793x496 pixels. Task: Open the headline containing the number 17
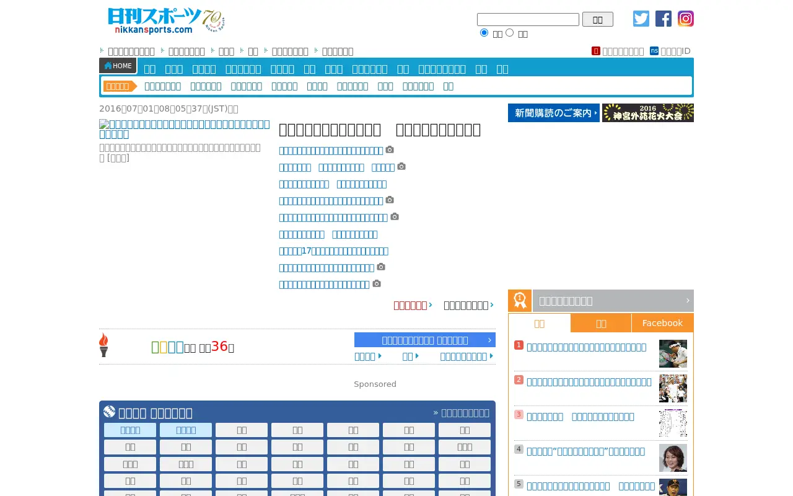click(x=333, y=251)
